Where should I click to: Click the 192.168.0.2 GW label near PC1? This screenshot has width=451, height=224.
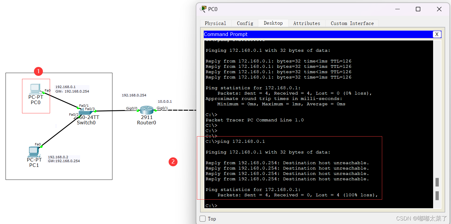tap(64, 159)
